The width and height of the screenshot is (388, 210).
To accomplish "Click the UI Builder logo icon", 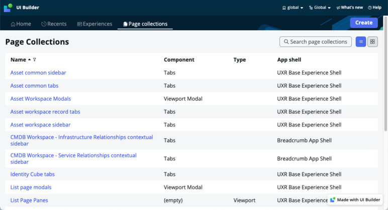I will (8, 8).
